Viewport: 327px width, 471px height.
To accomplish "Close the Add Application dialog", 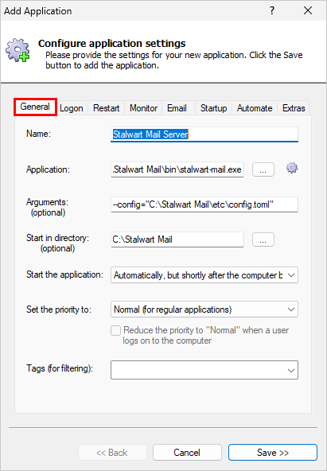I will tap(308, 11).
